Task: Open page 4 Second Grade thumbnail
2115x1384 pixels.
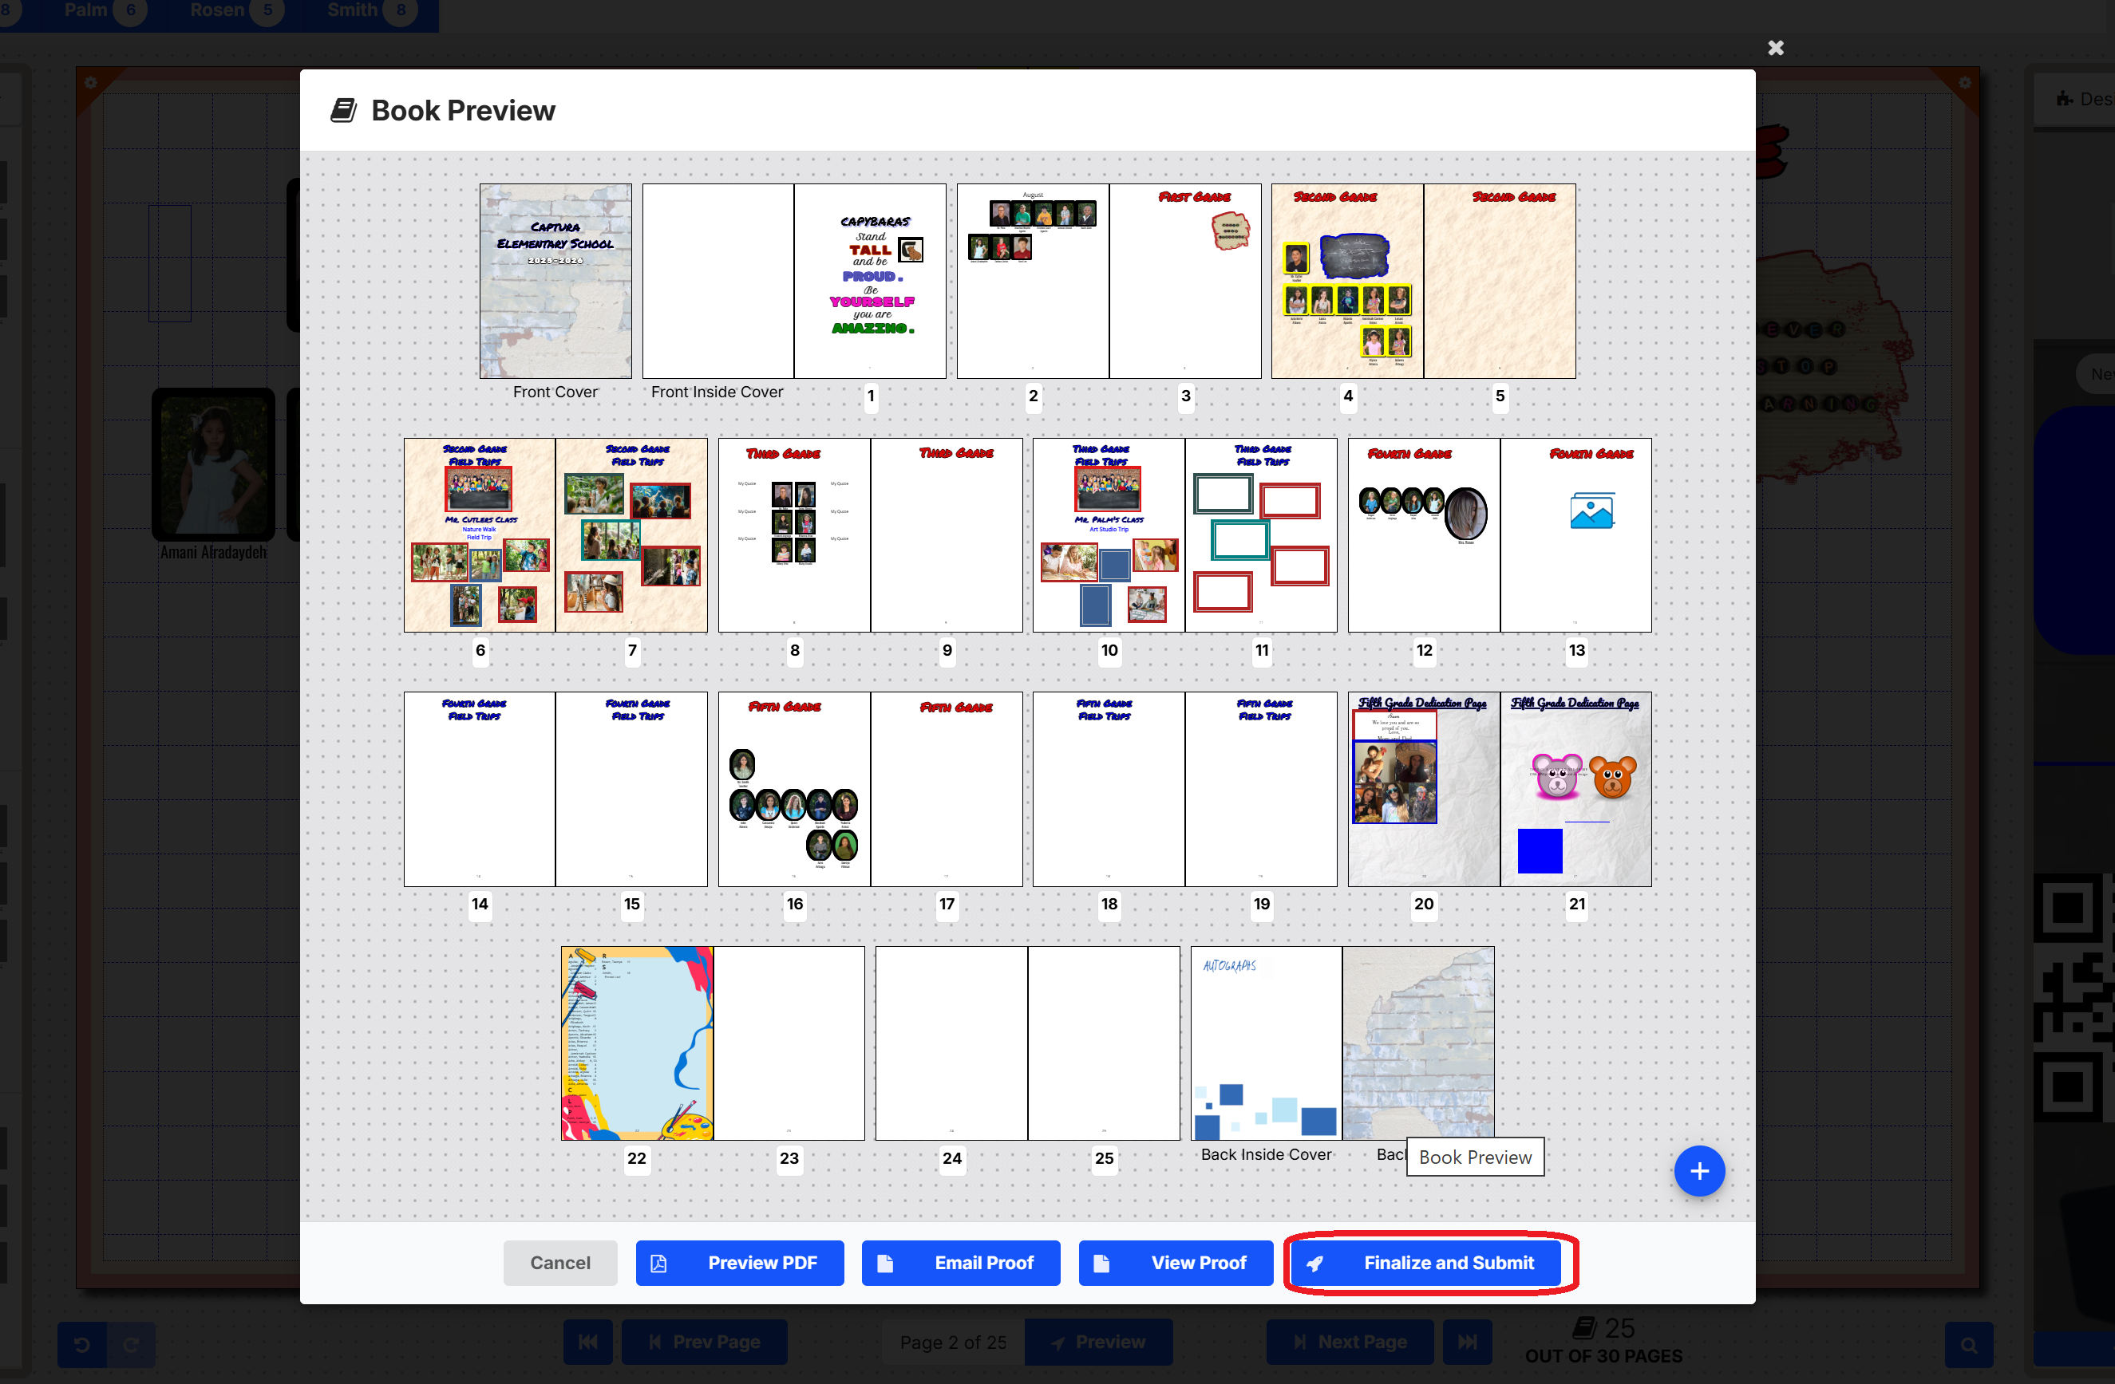Action: 1346,281
